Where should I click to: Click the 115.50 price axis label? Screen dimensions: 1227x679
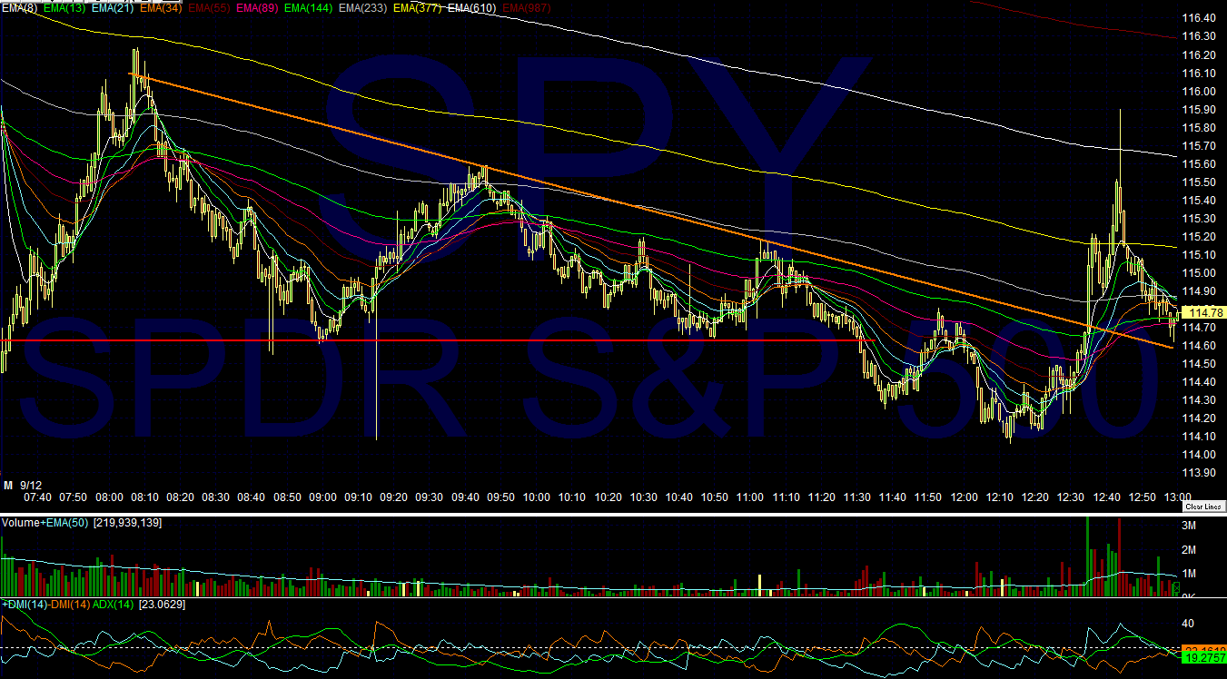point(1200,182)
